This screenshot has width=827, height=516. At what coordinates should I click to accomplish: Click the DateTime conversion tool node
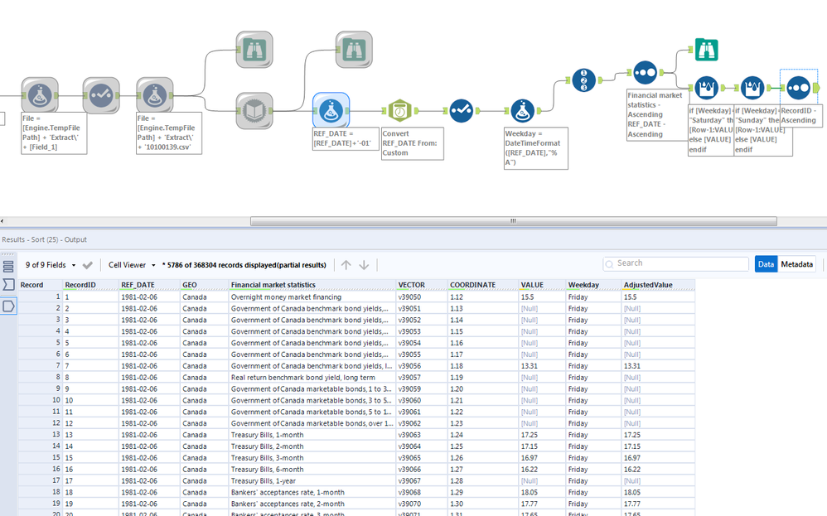tap(399, 110)
